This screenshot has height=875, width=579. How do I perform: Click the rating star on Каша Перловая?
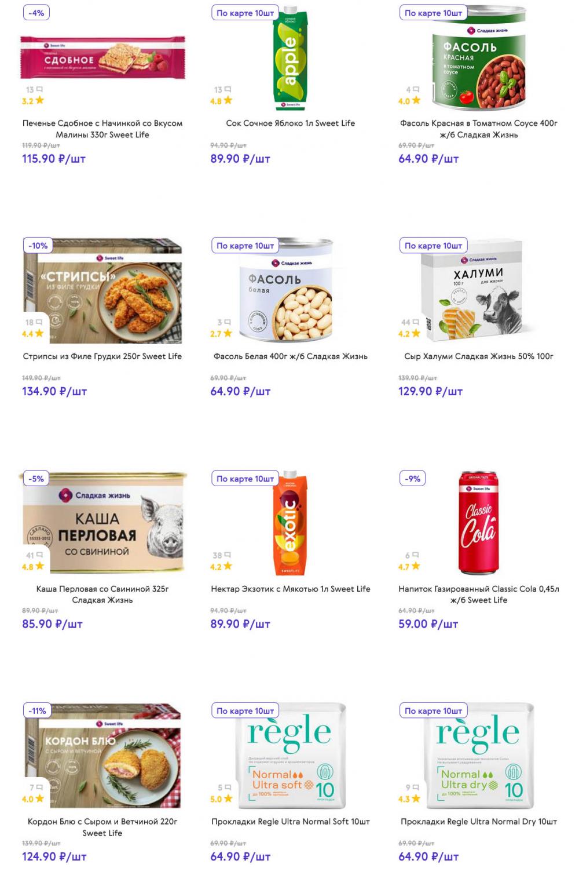[39, 566]
